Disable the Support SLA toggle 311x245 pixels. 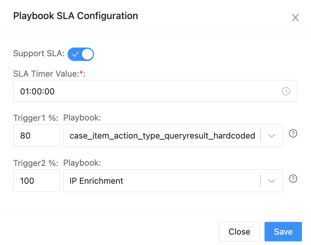coord(81,54)
